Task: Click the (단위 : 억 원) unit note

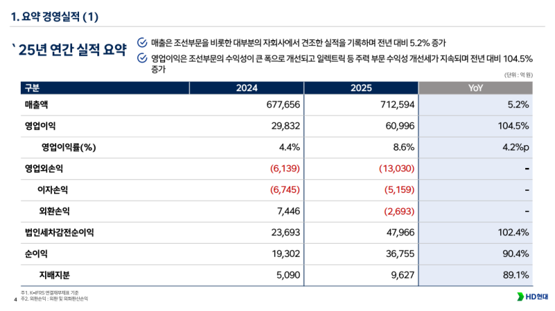Action: (518, 74)
